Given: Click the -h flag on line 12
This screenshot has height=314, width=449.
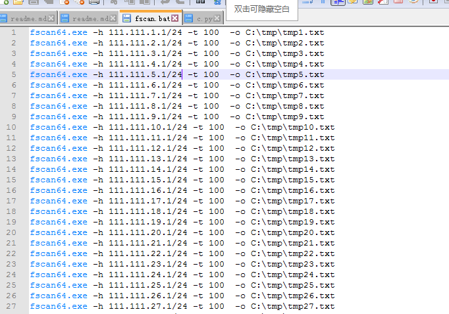Looking at the screenshot, I should 98,148.
